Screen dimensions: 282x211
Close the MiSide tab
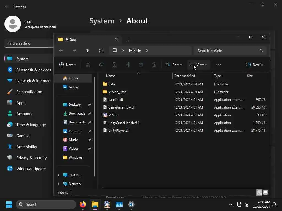pyautogui.click(x=116, y=40)
